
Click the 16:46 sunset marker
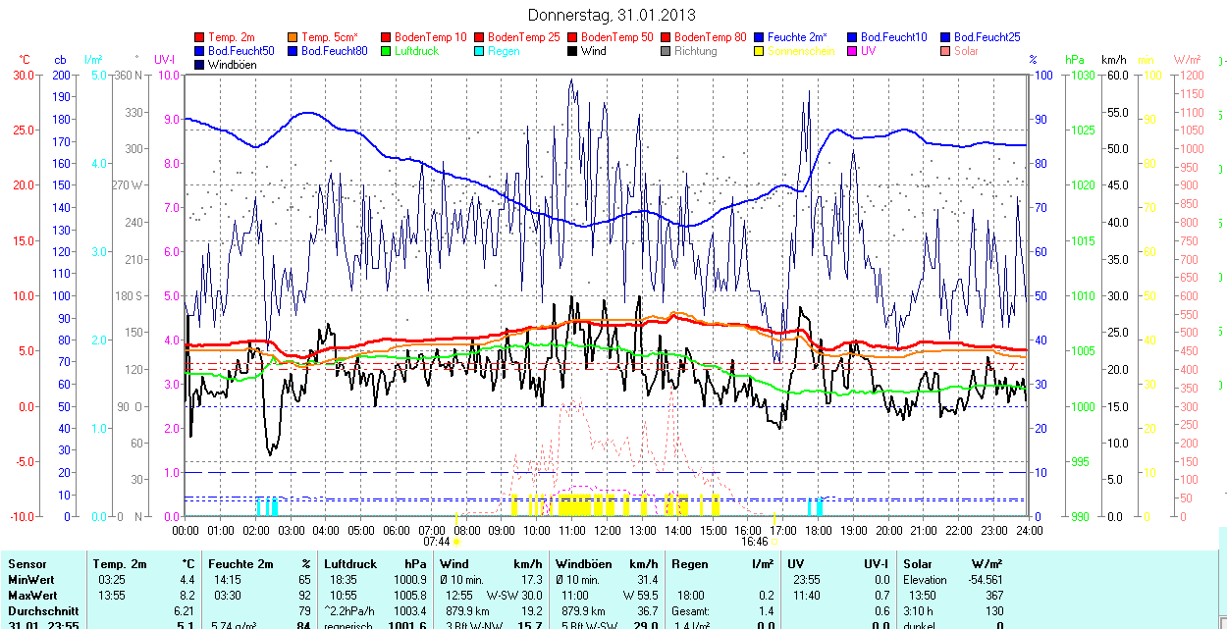point(754,541)
